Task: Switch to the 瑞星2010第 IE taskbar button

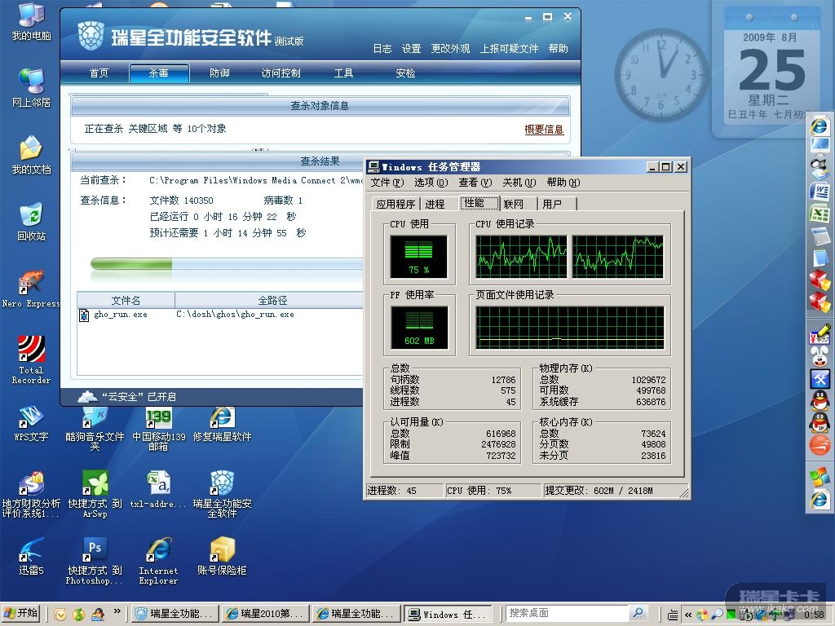Action: (266, 614)
